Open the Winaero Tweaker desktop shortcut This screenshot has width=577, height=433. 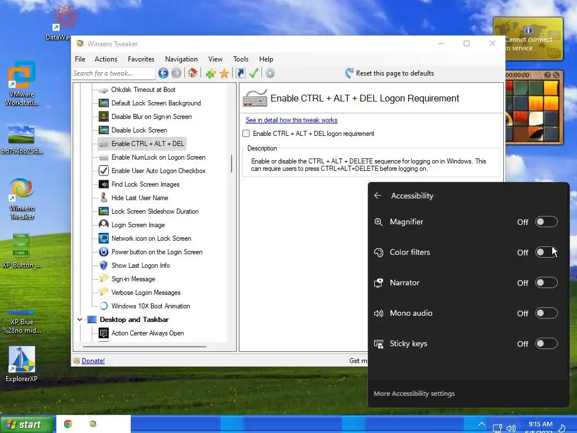(x=22, y=199)
